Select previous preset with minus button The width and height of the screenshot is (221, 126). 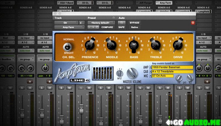(x=89, y=27)
